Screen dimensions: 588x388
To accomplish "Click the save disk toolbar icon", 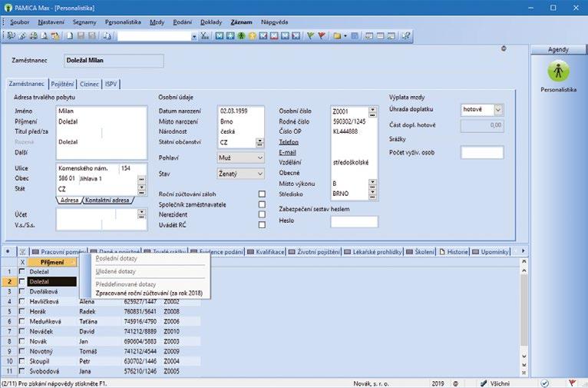I will click(x=81, y=35).
